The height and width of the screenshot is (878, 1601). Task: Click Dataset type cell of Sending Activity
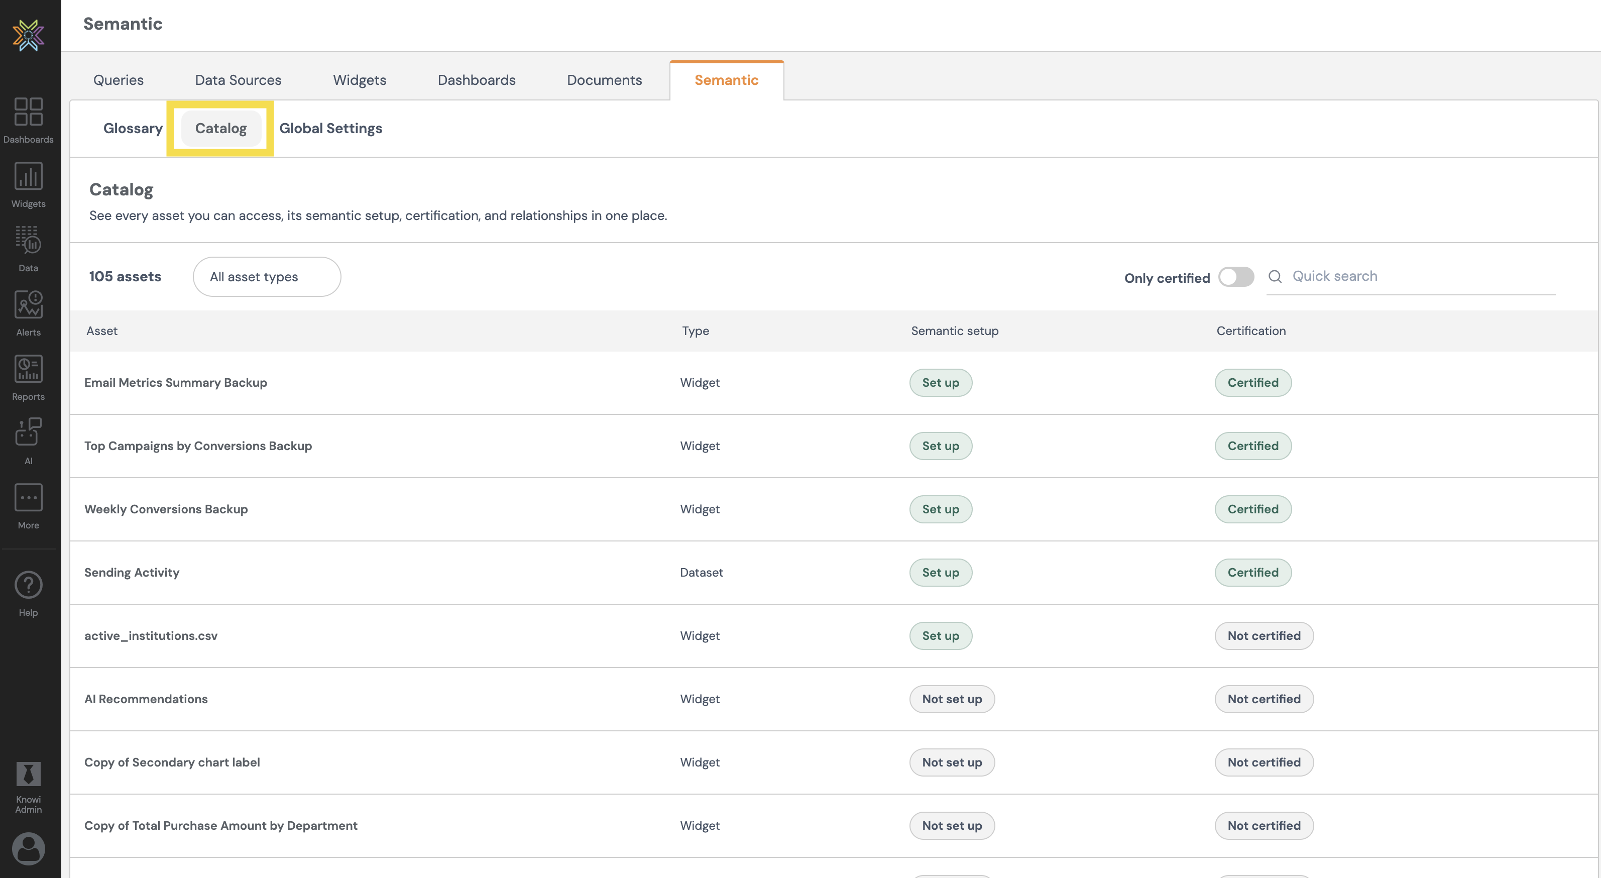click(702, 573)
